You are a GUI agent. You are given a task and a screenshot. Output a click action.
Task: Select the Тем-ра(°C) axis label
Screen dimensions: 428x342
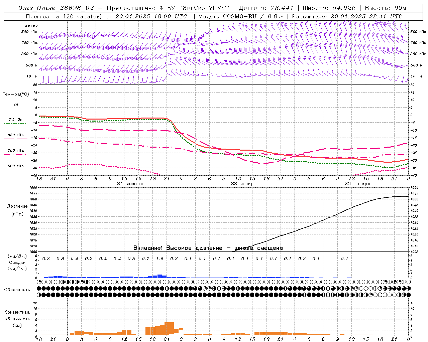16,95
